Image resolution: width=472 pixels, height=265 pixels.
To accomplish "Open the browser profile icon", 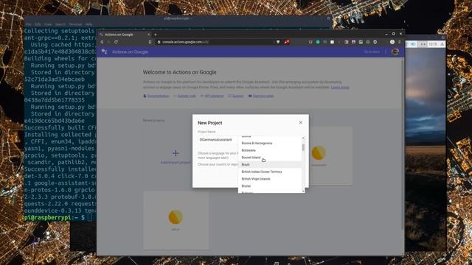I will click(x=392, y=42).
